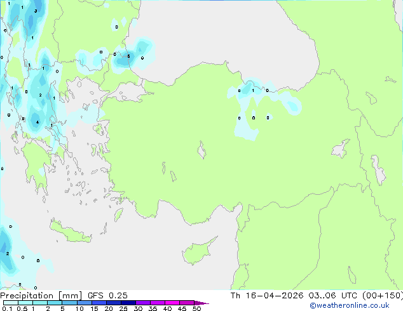
Task: Click the gray Lake Van shape in east
Action: [341, 149]
